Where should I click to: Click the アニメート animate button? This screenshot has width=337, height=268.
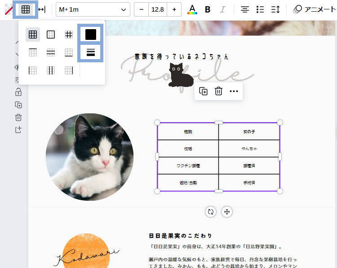point(314,9)
